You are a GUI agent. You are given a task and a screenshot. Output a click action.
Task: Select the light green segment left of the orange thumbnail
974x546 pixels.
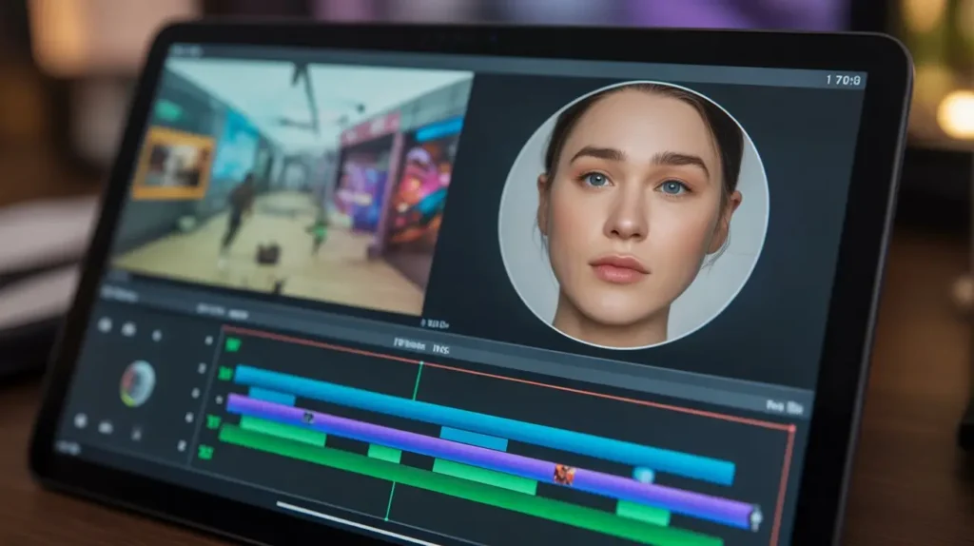coord(484,477)
